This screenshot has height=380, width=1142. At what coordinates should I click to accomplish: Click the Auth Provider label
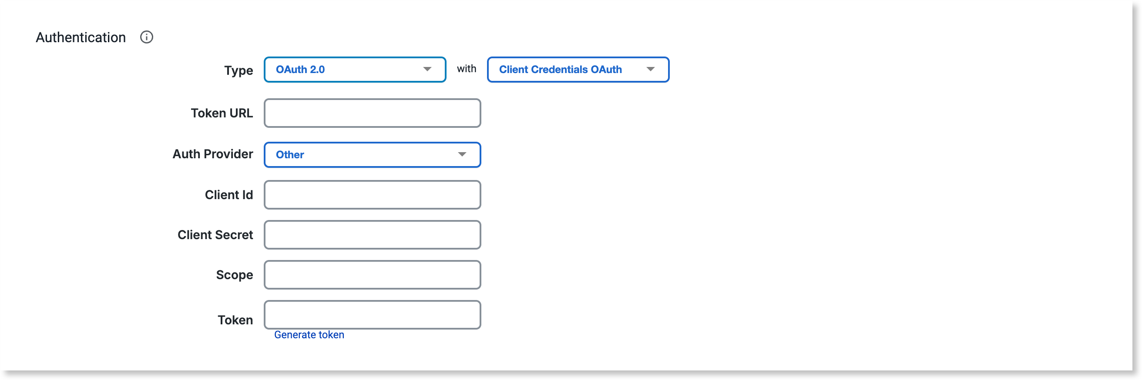click(213, 154)
